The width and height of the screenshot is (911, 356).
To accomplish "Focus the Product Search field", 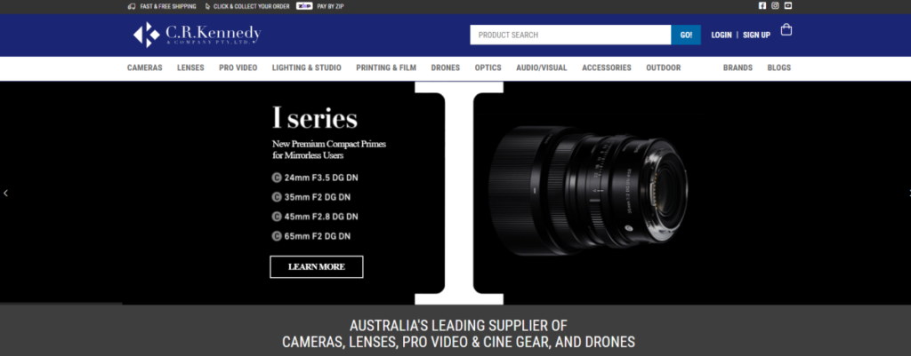I will [570, 35].
